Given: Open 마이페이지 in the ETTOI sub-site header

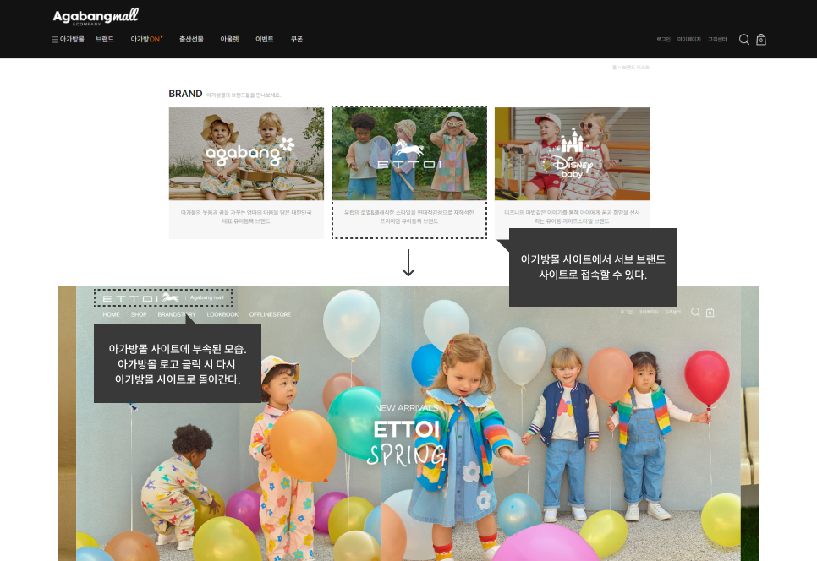Looking at the screenshot, I should tap(648, 313).
